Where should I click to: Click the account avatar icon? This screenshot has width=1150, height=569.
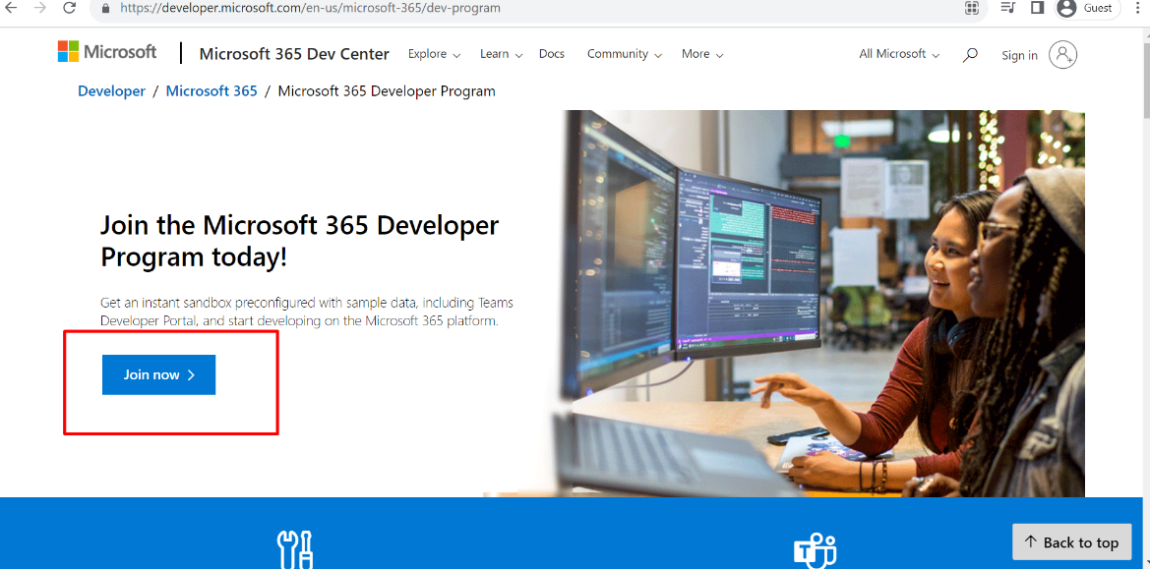pos(1062,55)
